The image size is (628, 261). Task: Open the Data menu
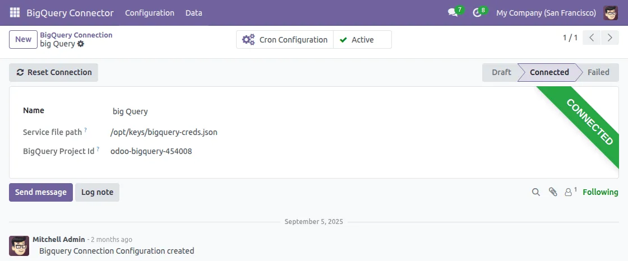[194, 12]
